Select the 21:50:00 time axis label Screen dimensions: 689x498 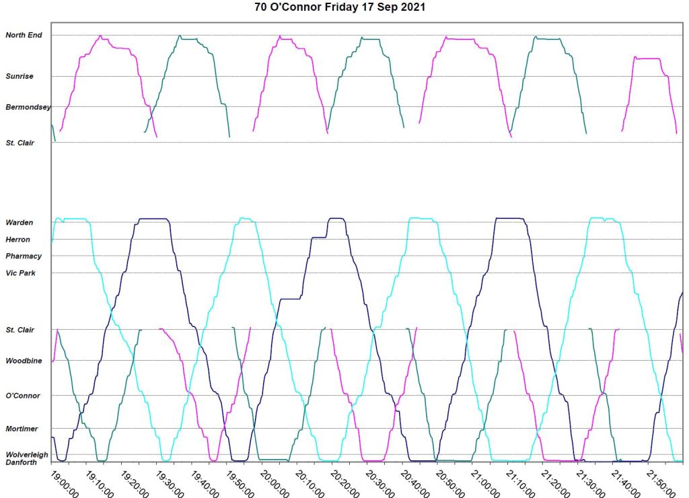(x=659, y=483)
